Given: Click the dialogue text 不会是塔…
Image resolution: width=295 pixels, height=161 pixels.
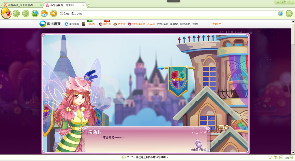Looking at the screenshot, I should click(114, 137).
